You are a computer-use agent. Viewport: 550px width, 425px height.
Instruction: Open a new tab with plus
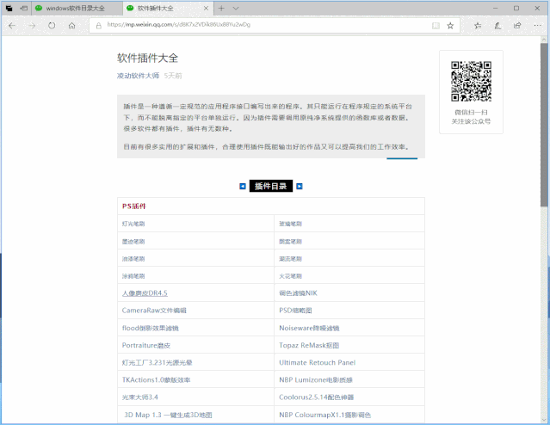click(x=221, y=8)
